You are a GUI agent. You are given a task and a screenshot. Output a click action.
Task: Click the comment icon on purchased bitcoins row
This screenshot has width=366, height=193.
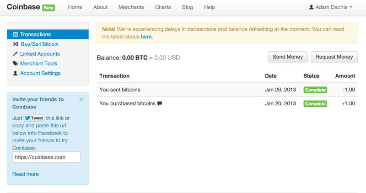tap(160, 104)
